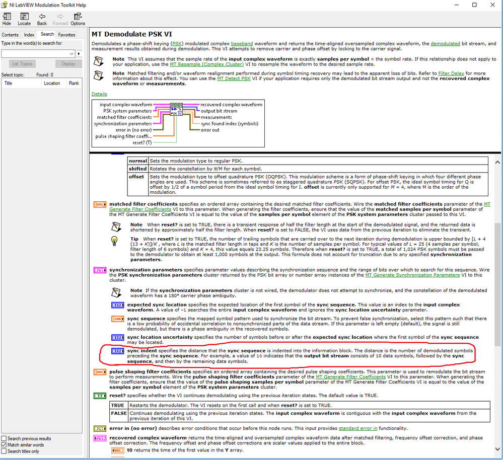The height and width of the screenshot is (460, 503).
Task: Click the DBL icon for matched filter coefficients
Action: point(100,204)
